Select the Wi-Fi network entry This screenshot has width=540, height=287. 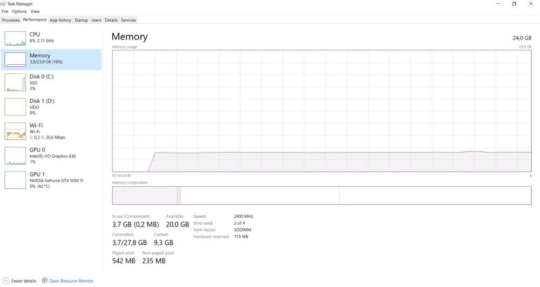pyautogui.click(x=51, y=131)
